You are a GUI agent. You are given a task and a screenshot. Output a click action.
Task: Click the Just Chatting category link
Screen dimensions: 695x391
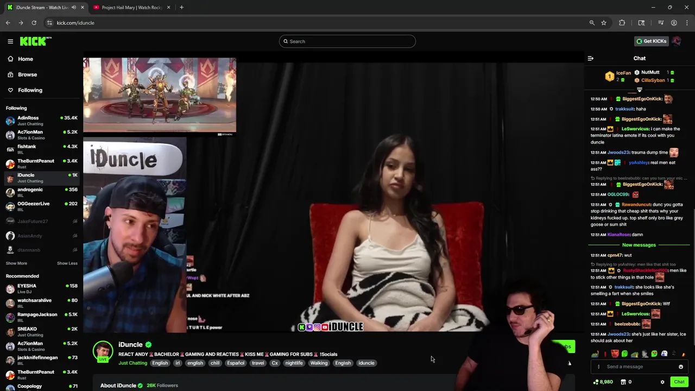point(132,363)
